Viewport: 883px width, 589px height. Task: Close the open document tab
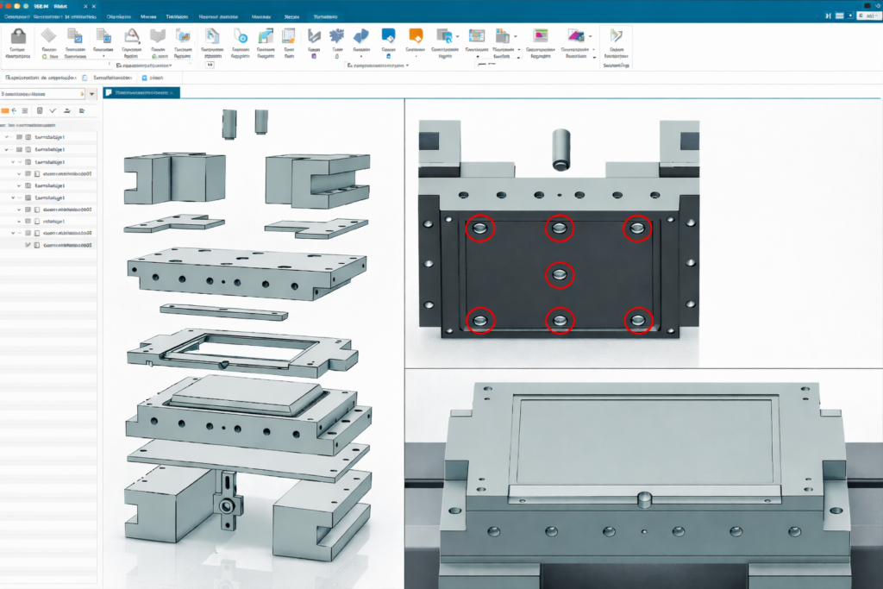[172, 91]
